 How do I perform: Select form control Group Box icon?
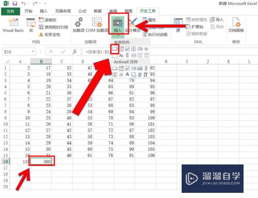pos(115,55)
